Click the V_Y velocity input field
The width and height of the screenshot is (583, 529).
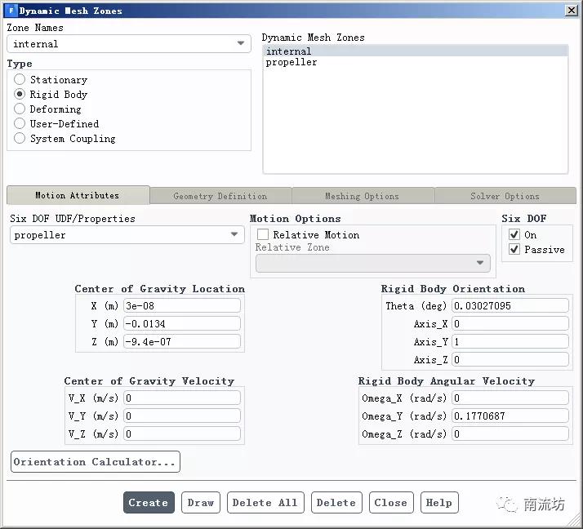tap(182, 416)
